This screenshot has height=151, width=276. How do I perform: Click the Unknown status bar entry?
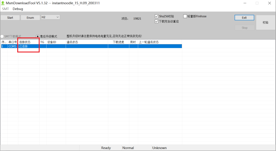159,148
